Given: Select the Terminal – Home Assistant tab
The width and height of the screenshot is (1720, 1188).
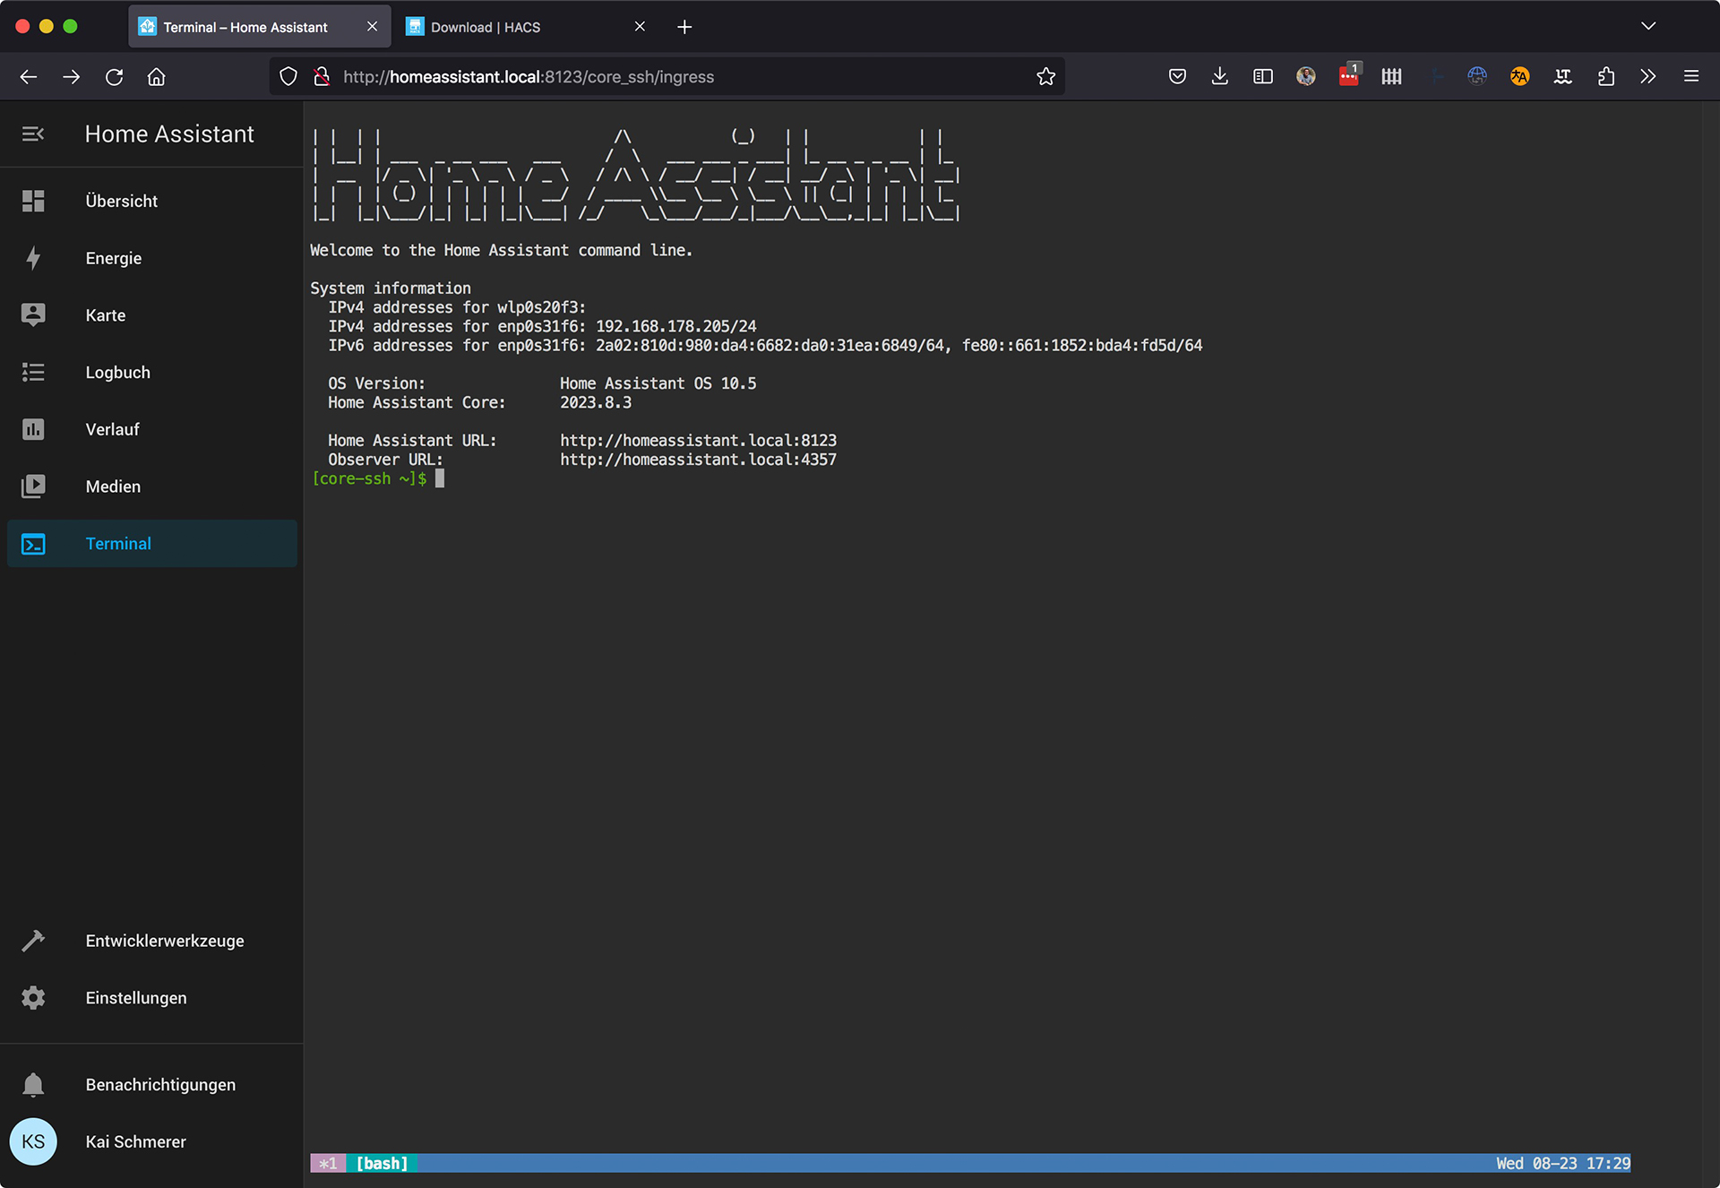Looking at the screenshot, I should pos(245,27).
